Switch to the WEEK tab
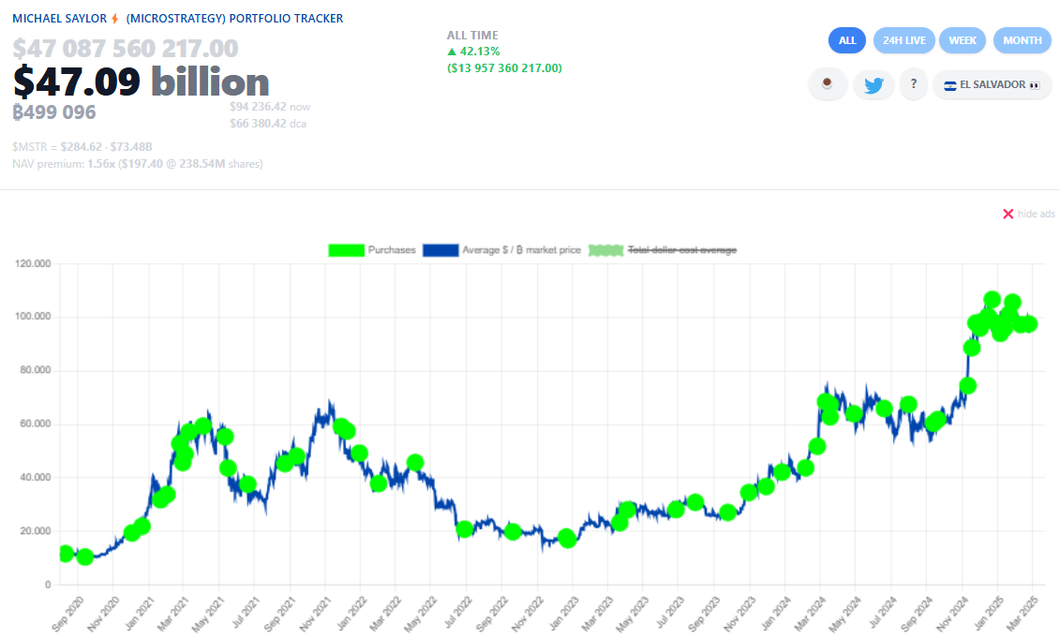Screen dimensions: 1060x639 pos(962,40)
